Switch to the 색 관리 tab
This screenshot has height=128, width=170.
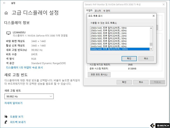click(107, 11)
